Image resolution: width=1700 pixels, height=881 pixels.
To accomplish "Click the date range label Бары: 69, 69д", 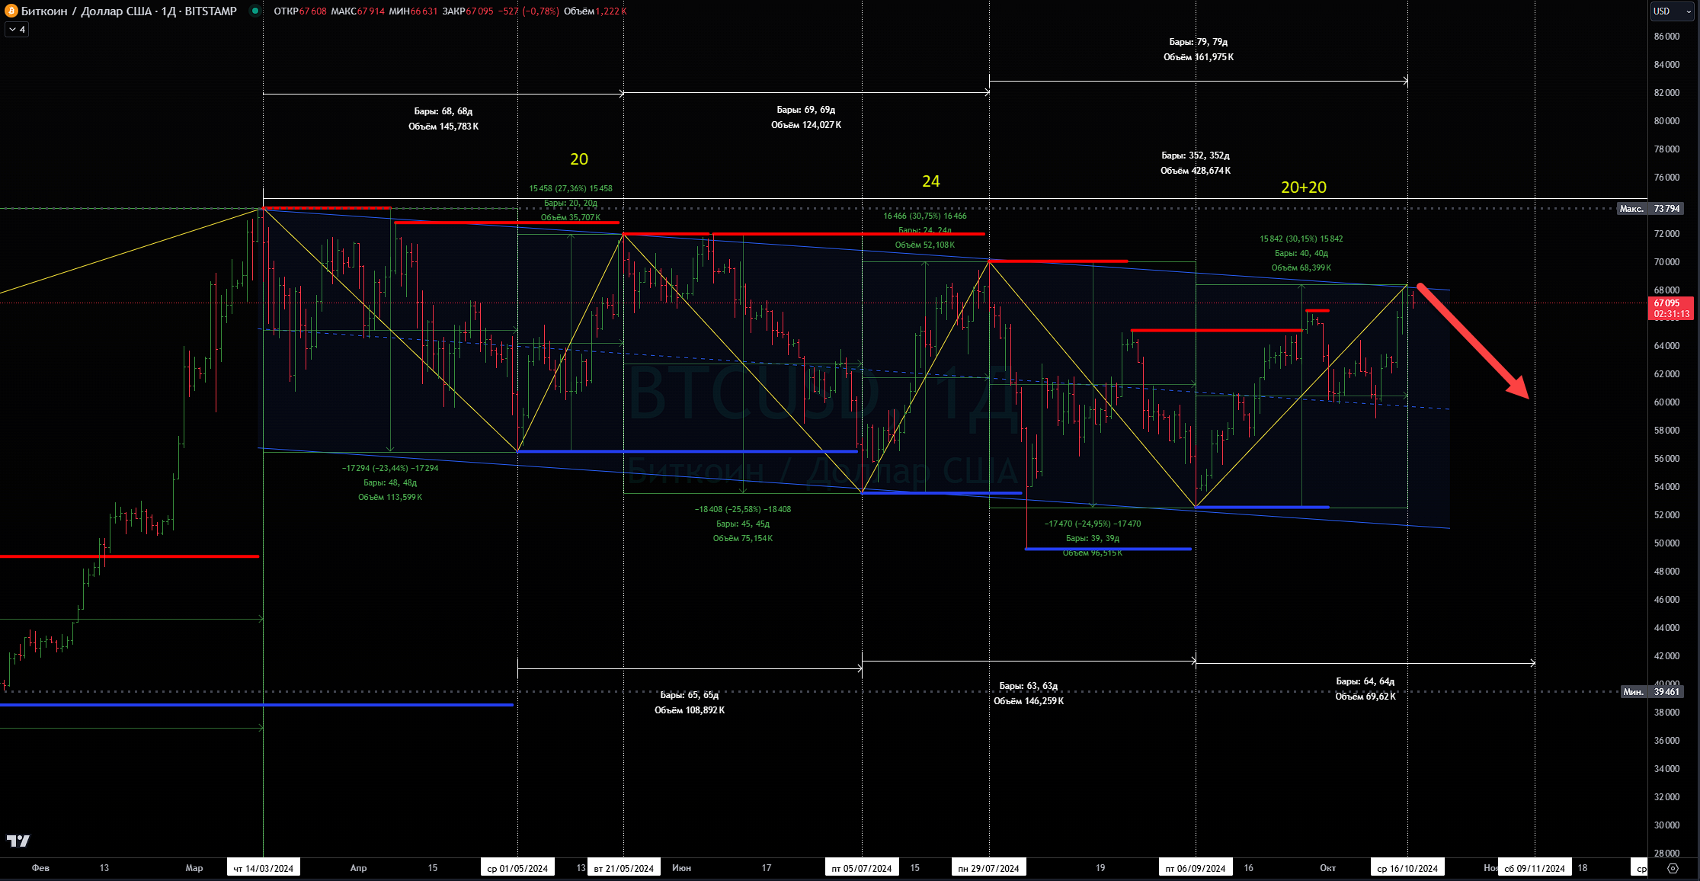I will 806,110.
